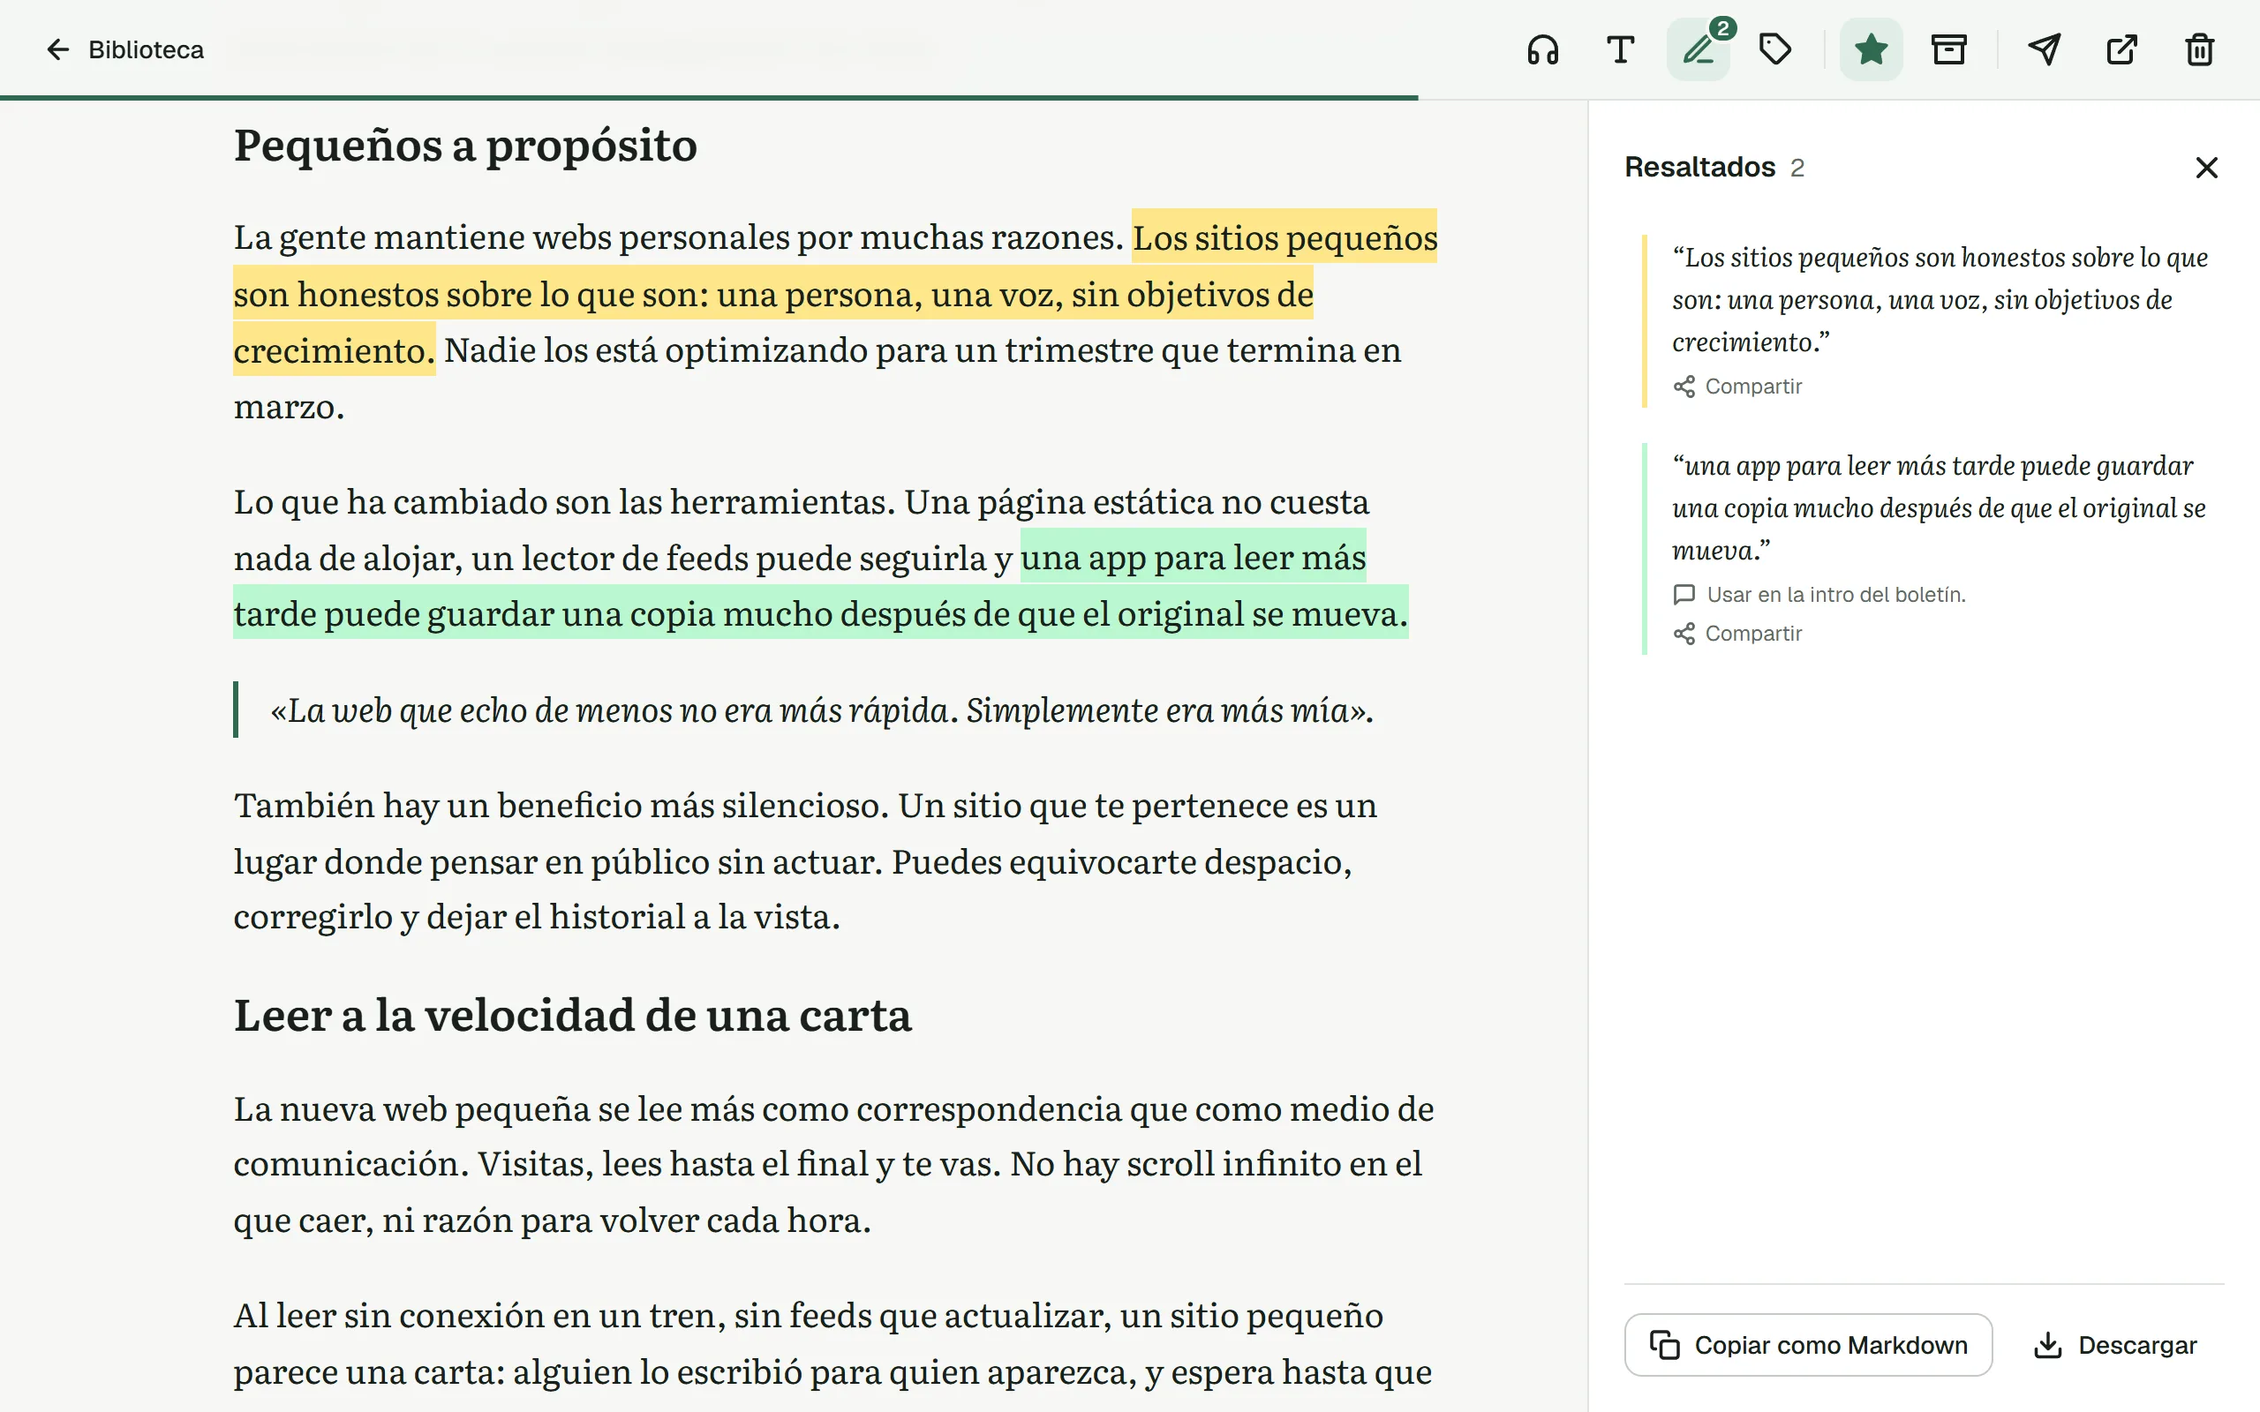
Task: Click Copiar como Markdown button
Action: [1808, 1345]
